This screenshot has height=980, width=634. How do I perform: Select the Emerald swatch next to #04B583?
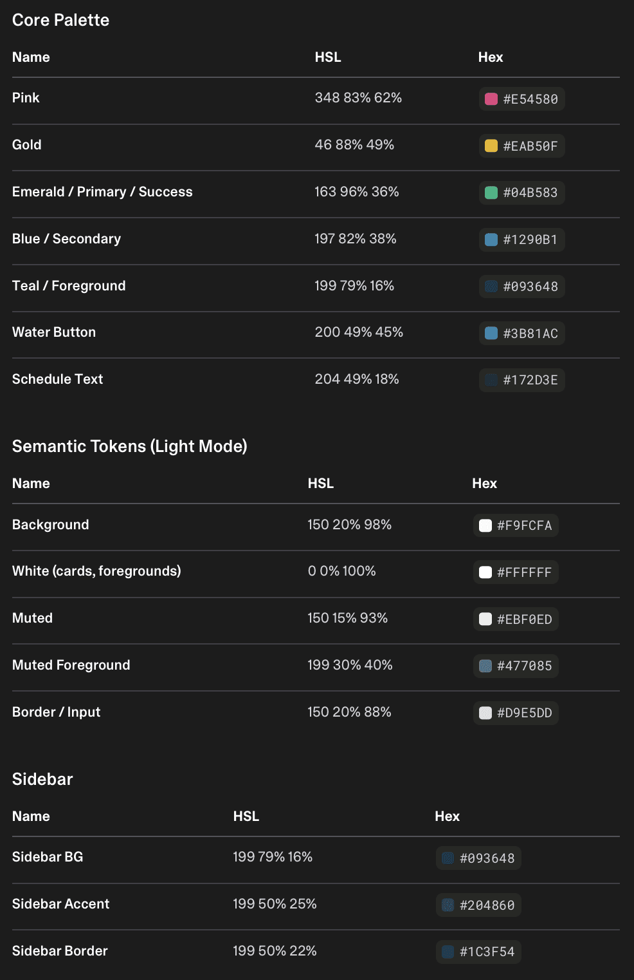pos(491,193)
